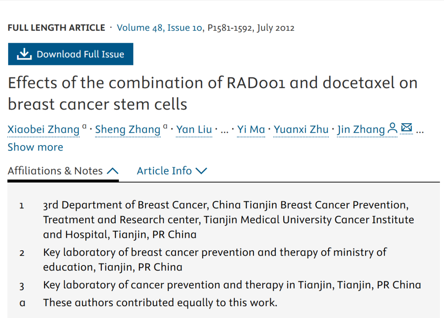Click the email envelope icon

(x=407, y=128)
